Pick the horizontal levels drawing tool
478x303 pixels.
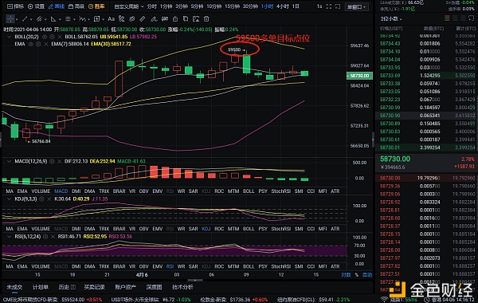68,19
